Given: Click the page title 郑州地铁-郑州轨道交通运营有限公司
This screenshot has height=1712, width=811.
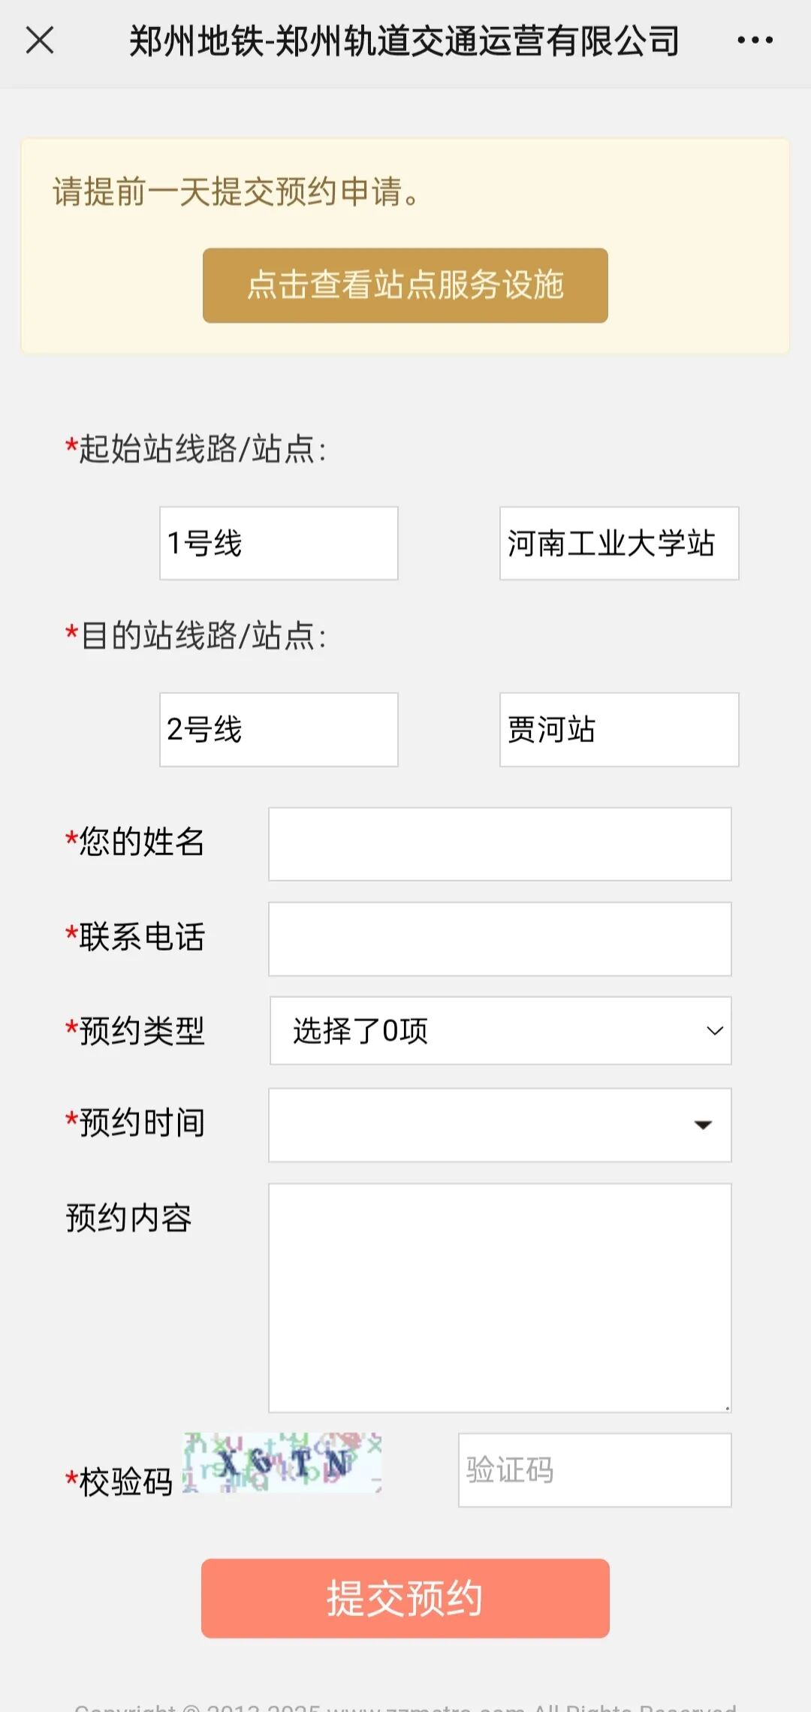Looking at the screenshot, I should tap(404, 41).
